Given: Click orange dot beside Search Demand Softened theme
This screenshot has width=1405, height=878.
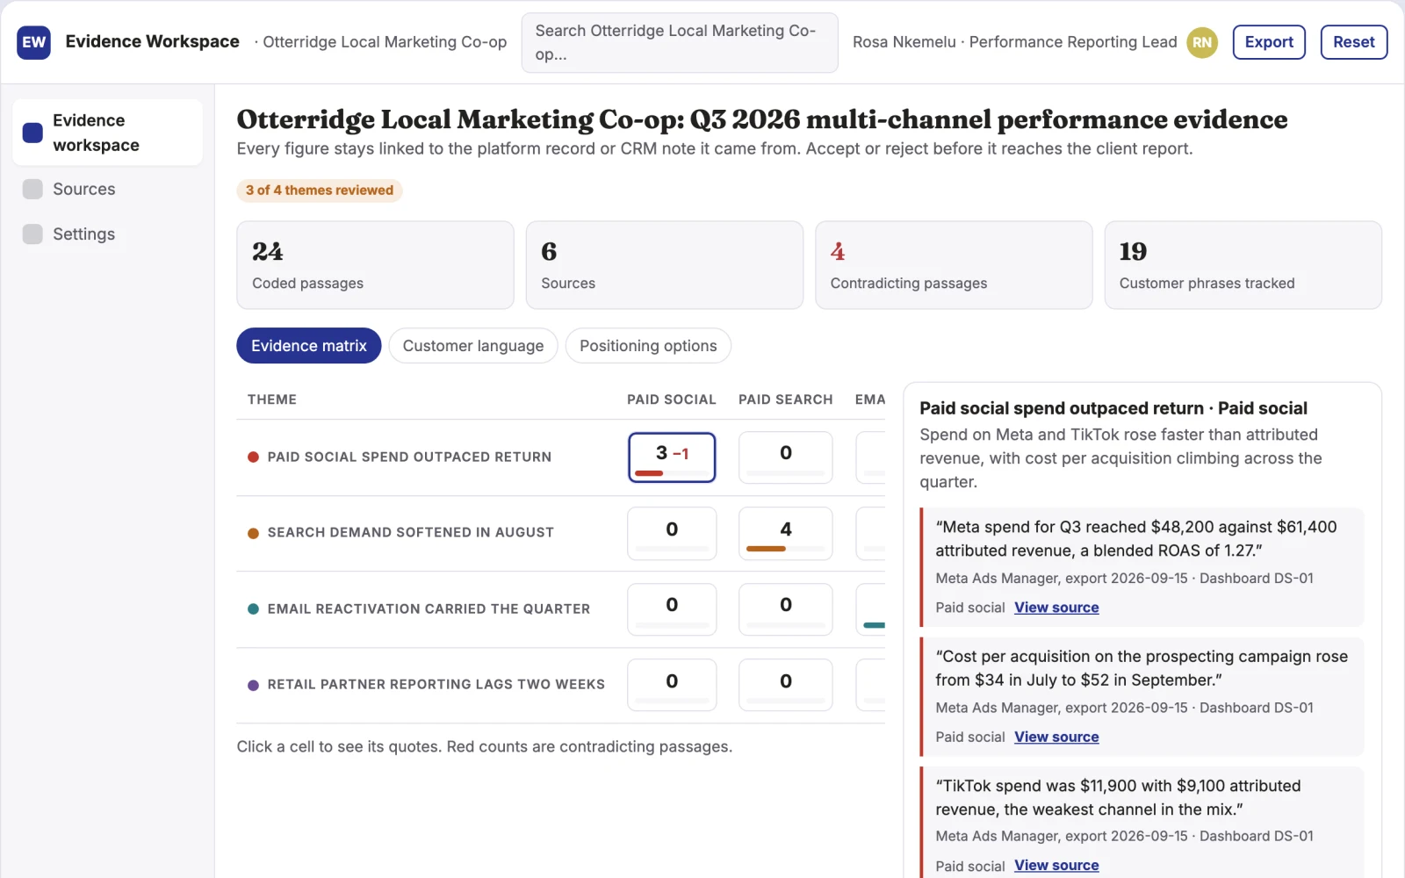Looking at the screenshot, I should [x=253, y=533].
